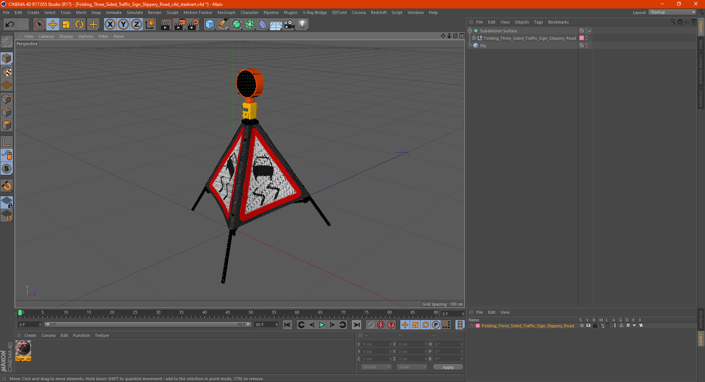The height and width of the screenshot is (382, 705).
Task: Switch to the Structure side tab
Action: pyautogui.click(x=701, y=98)
